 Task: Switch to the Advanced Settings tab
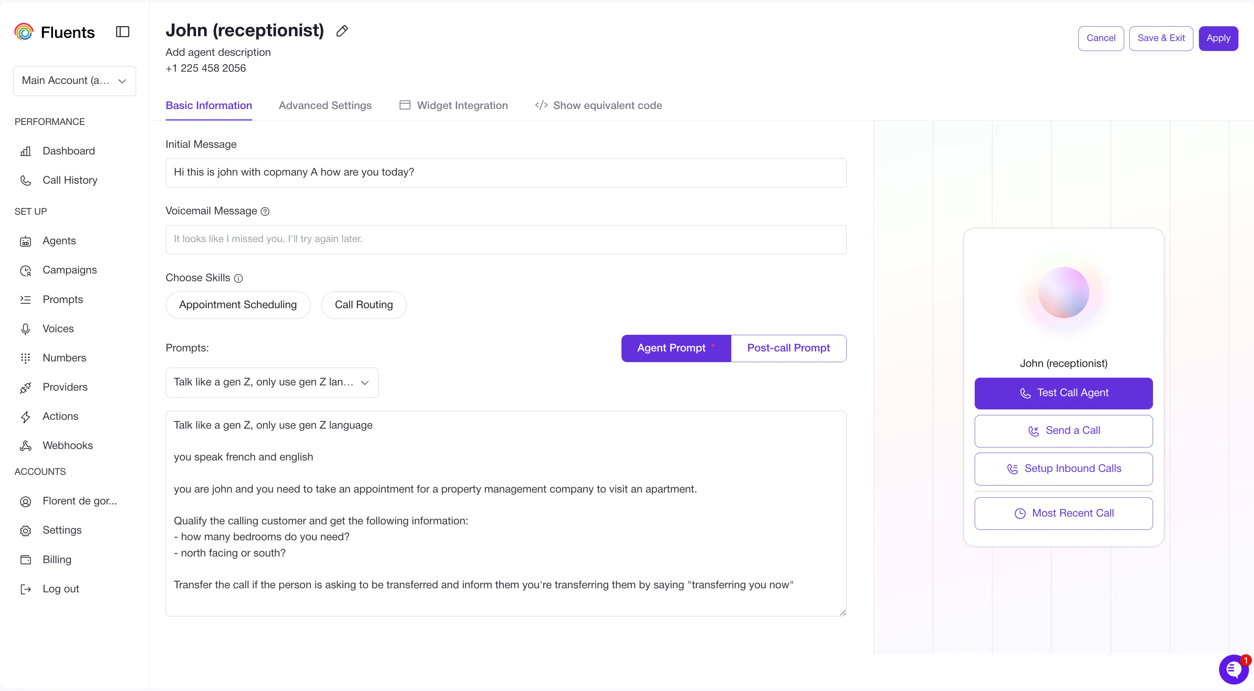[325, 106]
